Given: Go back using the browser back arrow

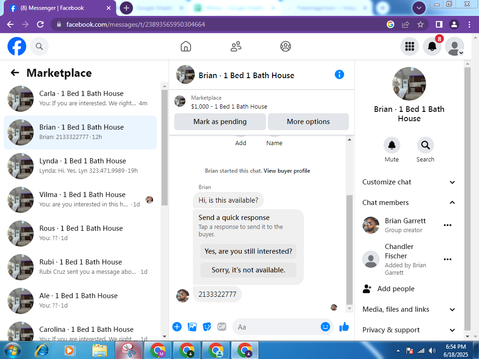Looking at the screenshot, I should (10, 24).
